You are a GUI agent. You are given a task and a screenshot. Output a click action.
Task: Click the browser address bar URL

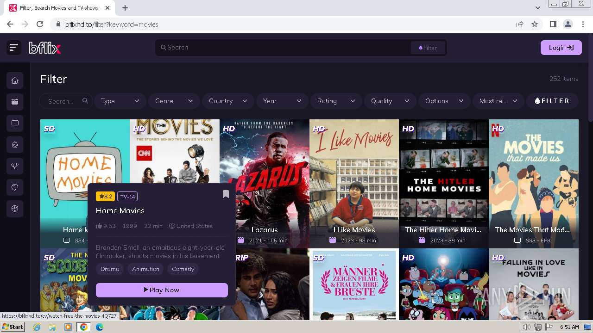[x=112, y=25]
